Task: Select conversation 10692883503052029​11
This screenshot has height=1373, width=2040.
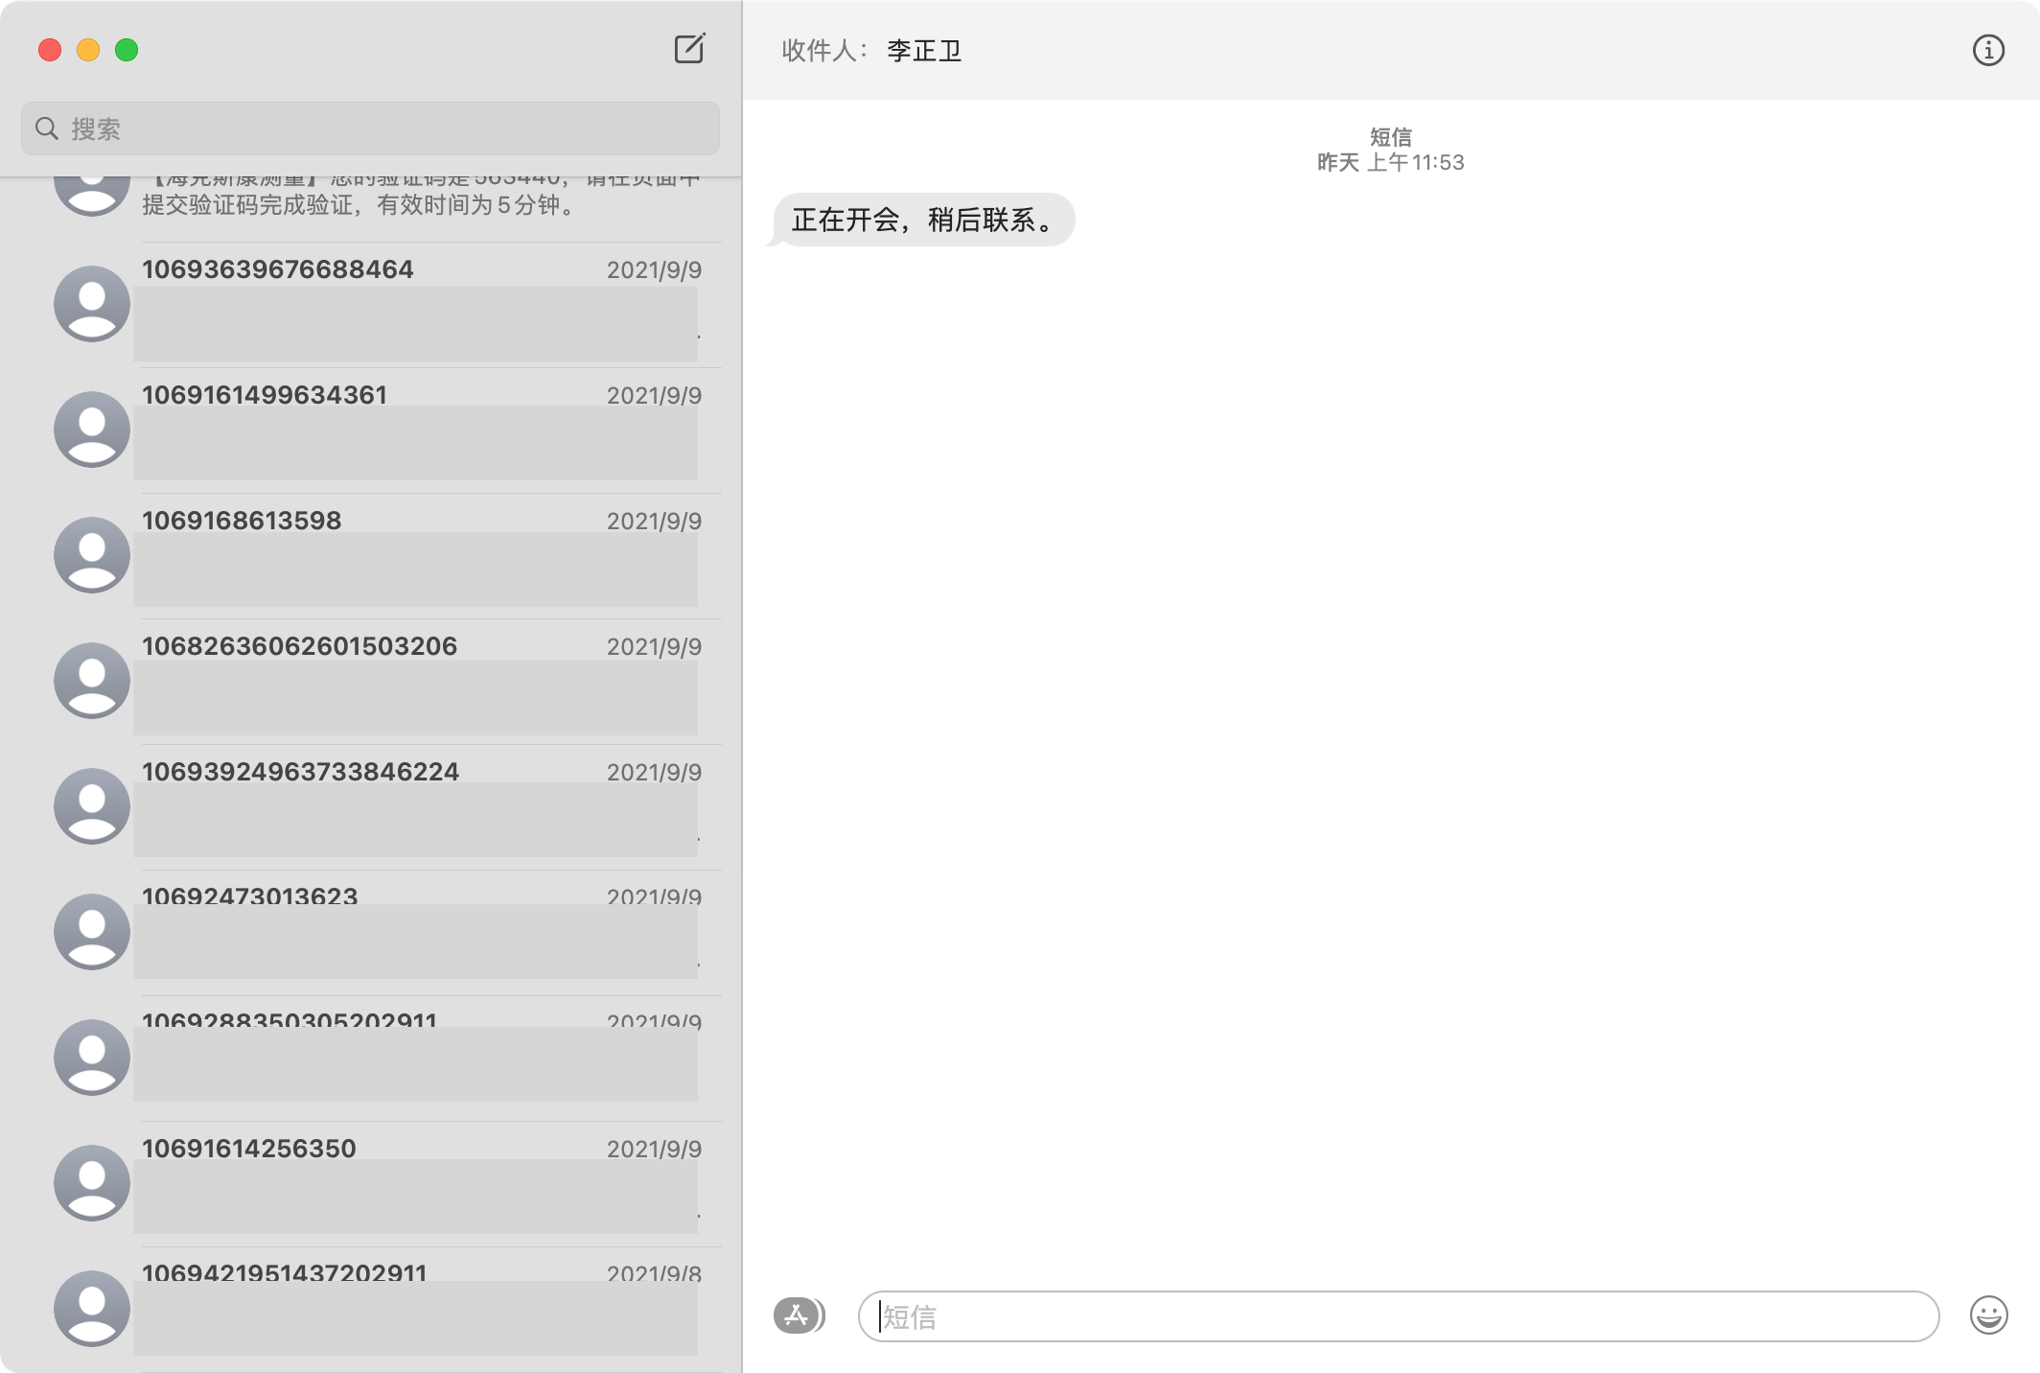Action: 422,1058
